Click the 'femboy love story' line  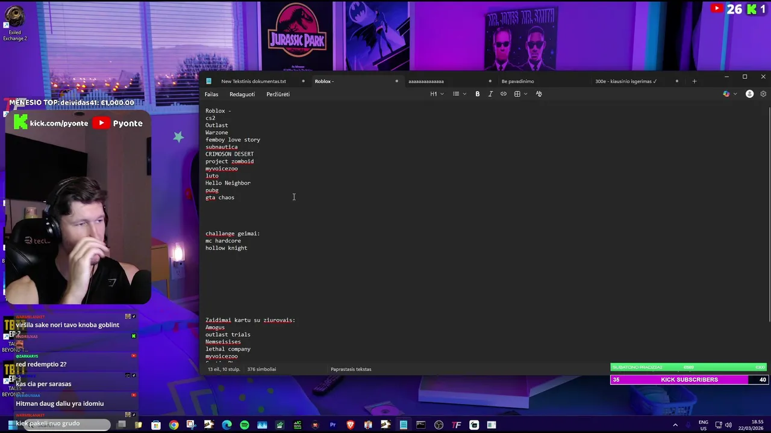(233, 140)
